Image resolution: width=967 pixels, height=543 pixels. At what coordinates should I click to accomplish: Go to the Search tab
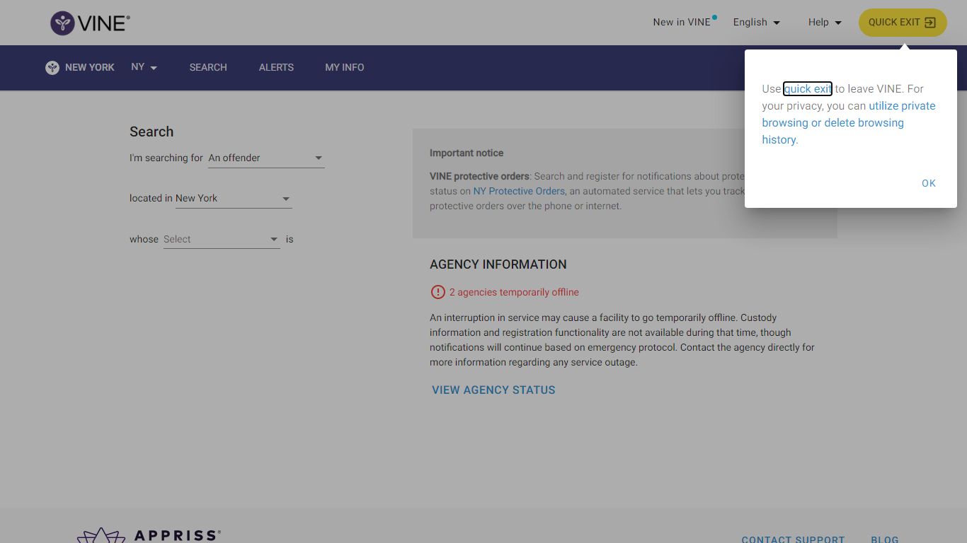tap(208, 67)
